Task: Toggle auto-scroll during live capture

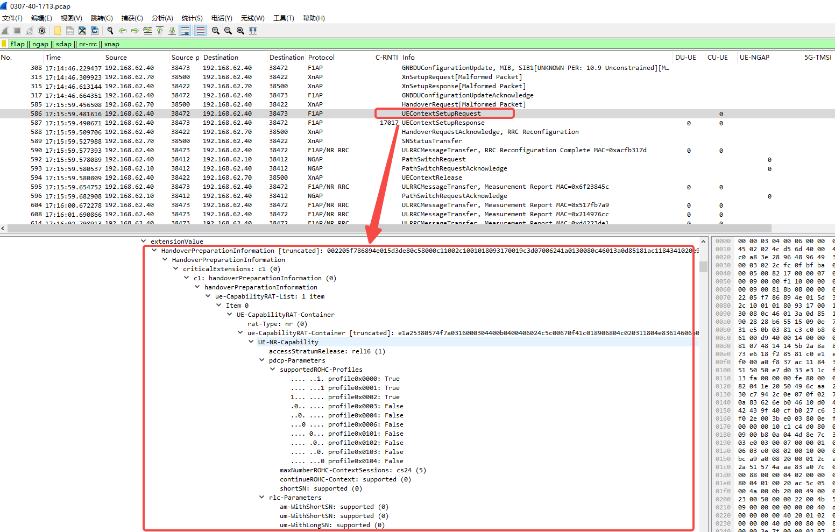Action: (185, 31)
